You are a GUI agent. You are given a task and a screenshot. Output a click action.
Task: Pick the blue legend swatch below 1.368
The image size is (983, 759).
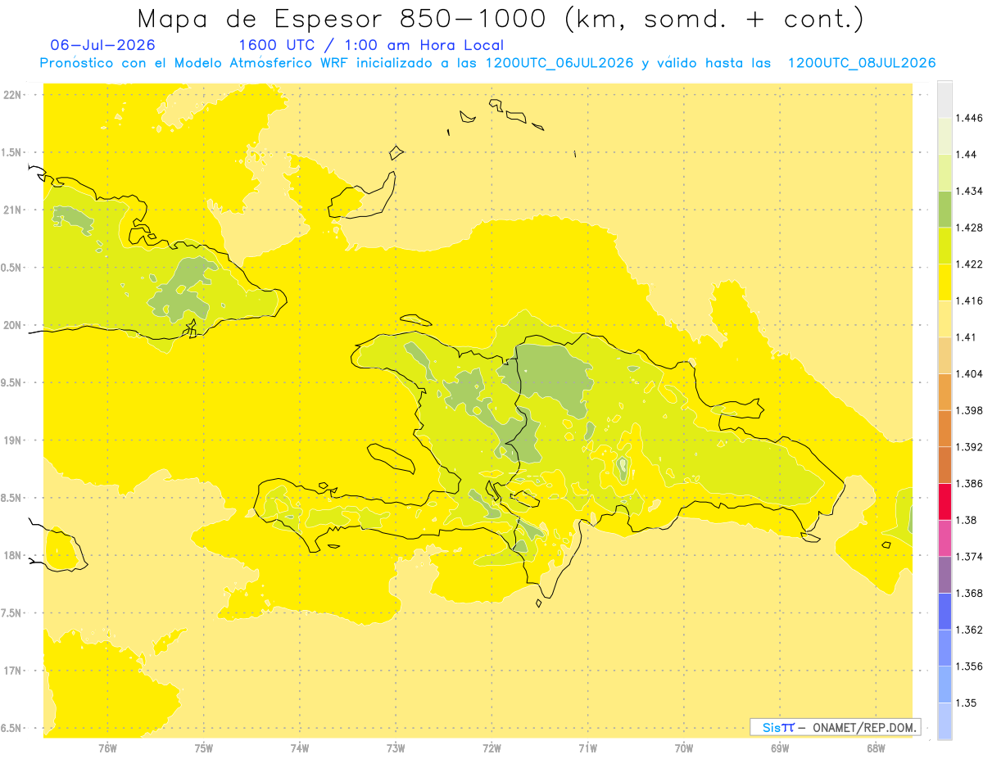tap(944, 612)
